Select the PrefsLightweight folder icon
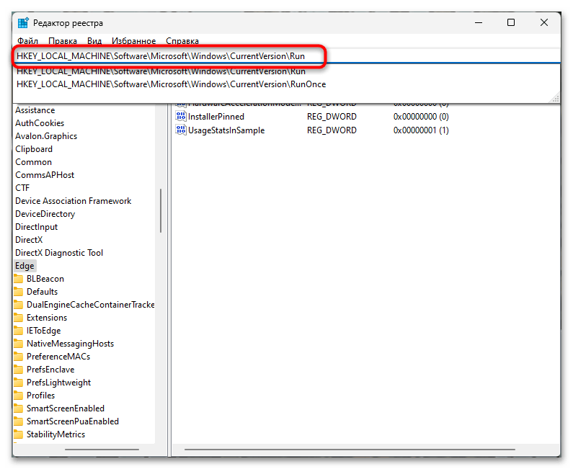Image resolution: width=573 pixels, height=469 pixels. pyautogui.click(x=18, y=383)
